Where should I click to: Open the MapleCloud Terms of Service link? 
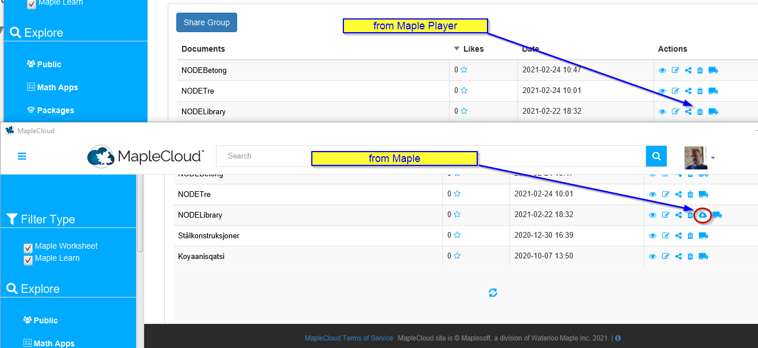click(349, 338)
